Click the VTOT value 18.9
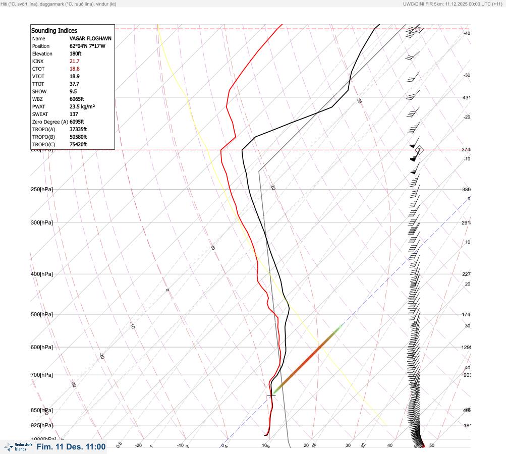Screen dimensions: 506x454 [x=75, y=77]
